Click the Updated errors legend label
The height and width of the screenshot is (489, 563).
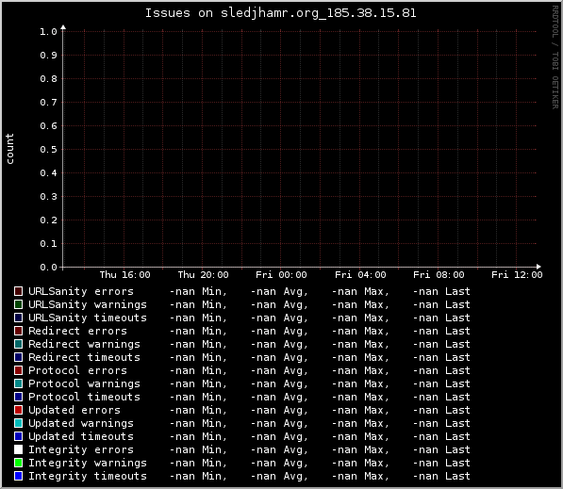pyautogui.click(x=75, y=410)
